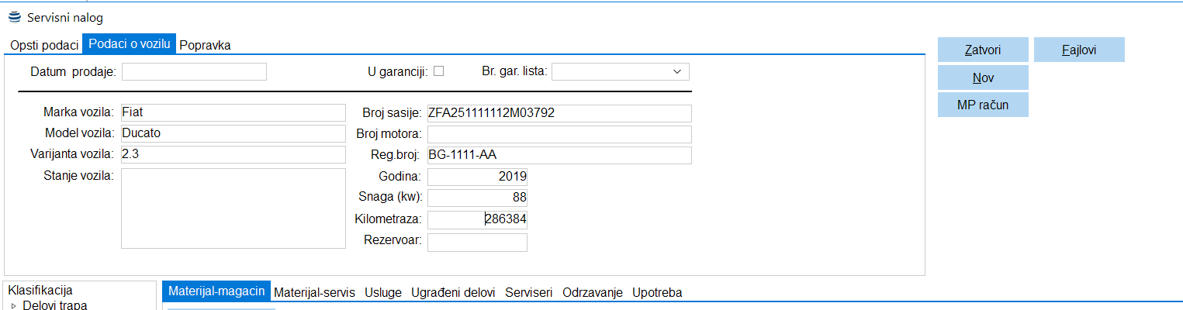Click the MP račun button

click(x=983, y=105)
